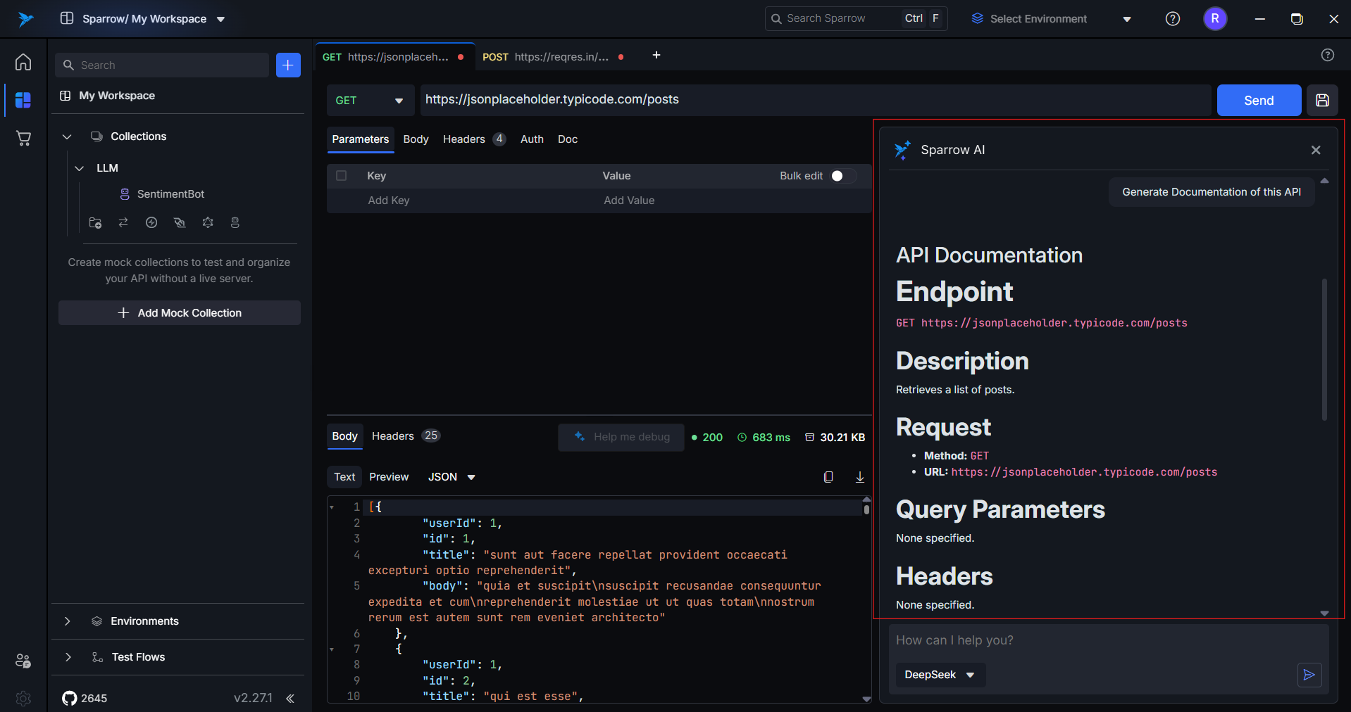
Task: Toggle the Bulk edit switch
Action: (843, 176)
